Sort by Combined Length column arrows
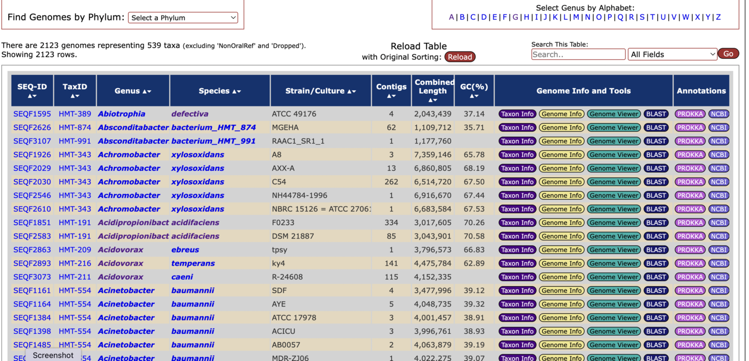 433,100
